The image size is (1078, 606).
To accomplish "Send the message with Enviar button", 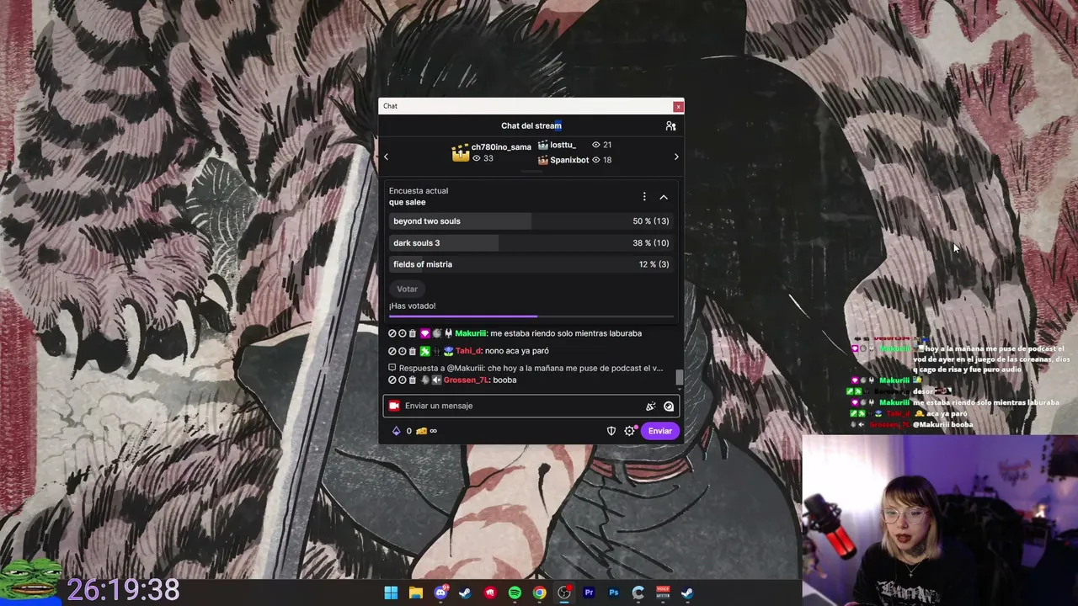I will coord(660,431).
